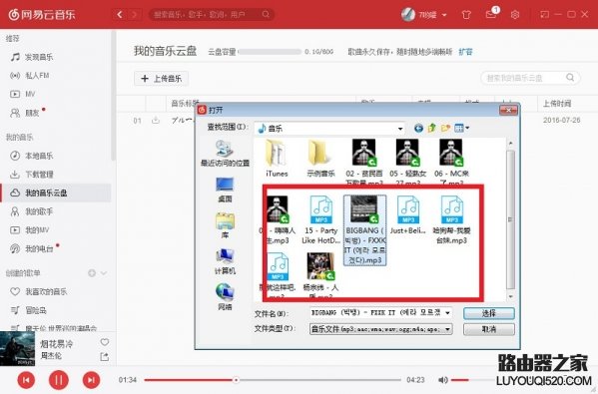Adjust the volume slider

473,380
